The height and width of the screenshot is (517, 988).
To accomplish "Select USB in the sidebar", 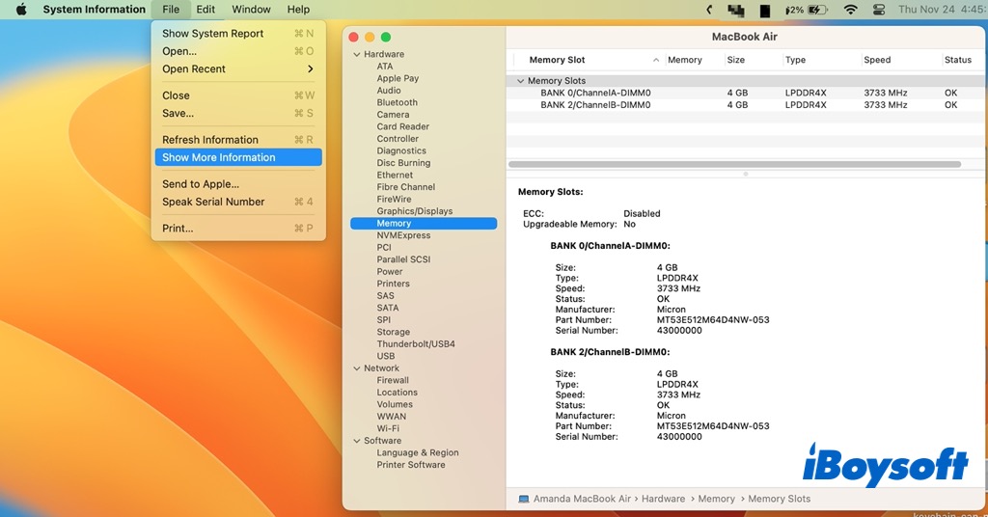I will click(x=386, y=356).
